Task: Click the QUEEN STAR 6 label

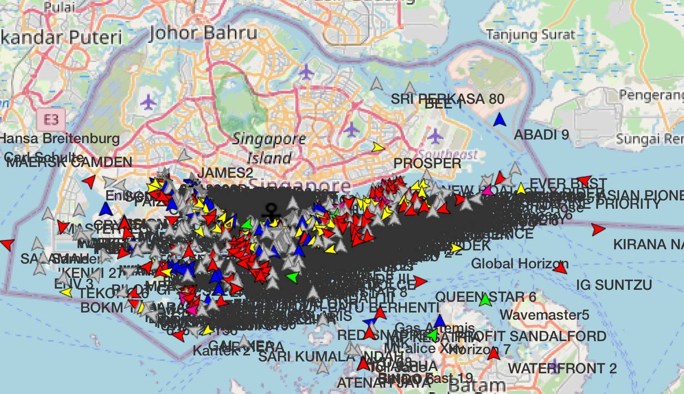Action: point(486,296)
